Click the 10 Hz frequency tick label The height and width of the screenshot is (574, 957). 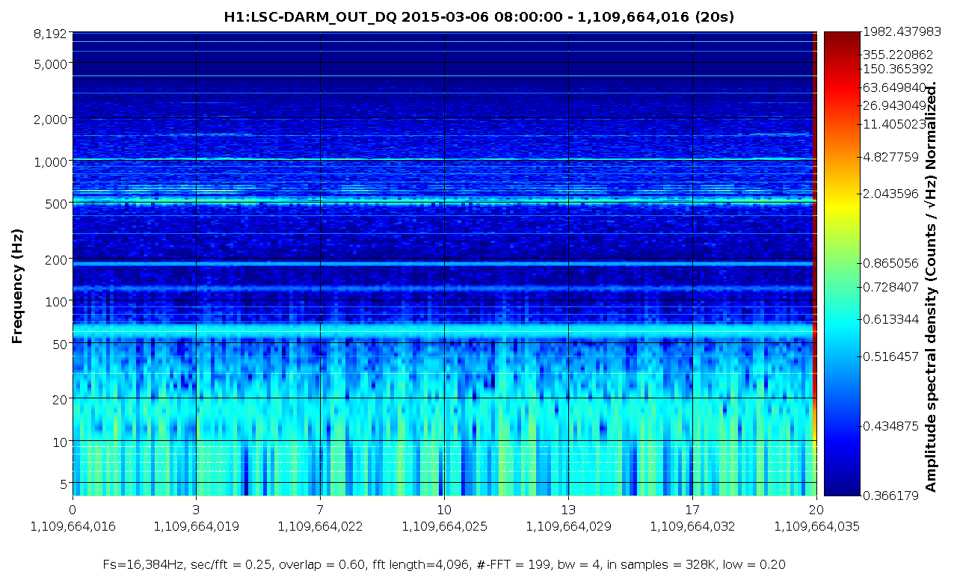(x=60, y=441)
